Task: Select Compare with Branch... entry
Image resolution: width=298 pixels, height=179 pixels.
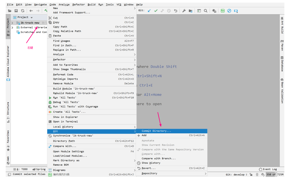Action: click(172, 159)
